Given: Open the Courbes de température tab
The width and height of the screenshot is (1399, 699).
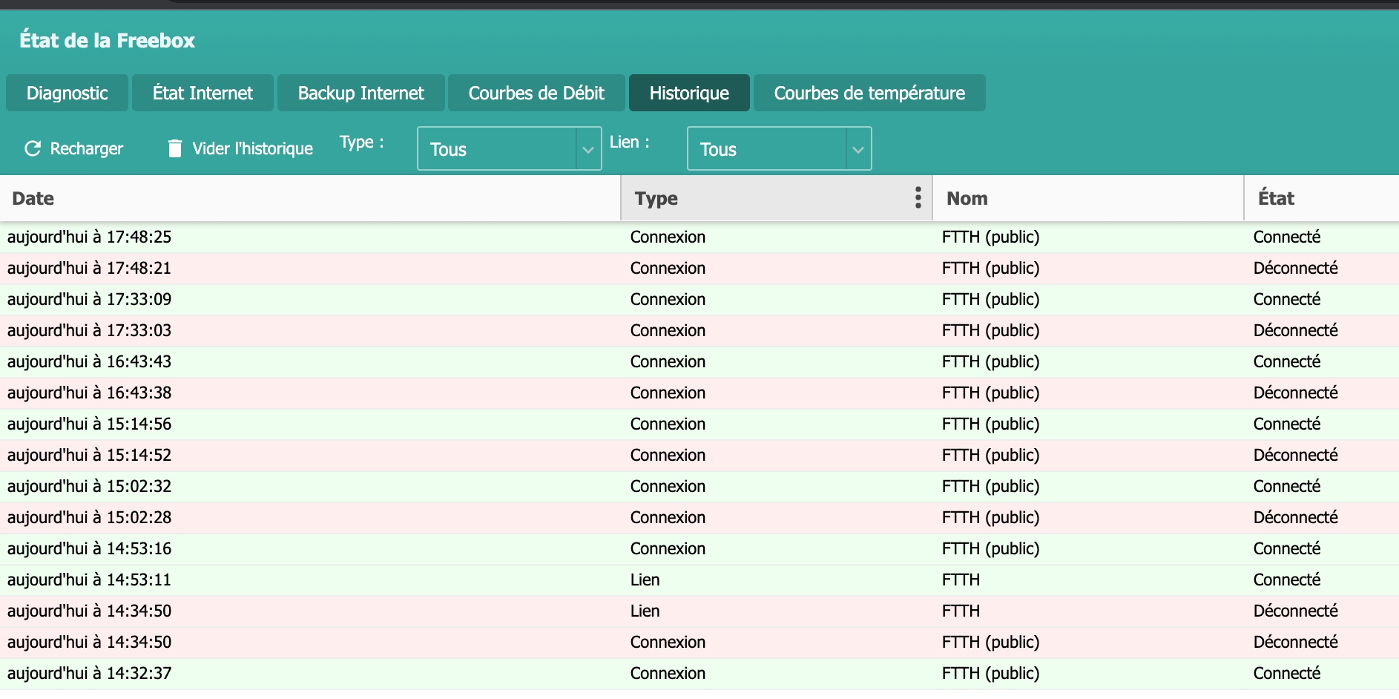Looking at the screenshot, I should (x=869, y=93).
